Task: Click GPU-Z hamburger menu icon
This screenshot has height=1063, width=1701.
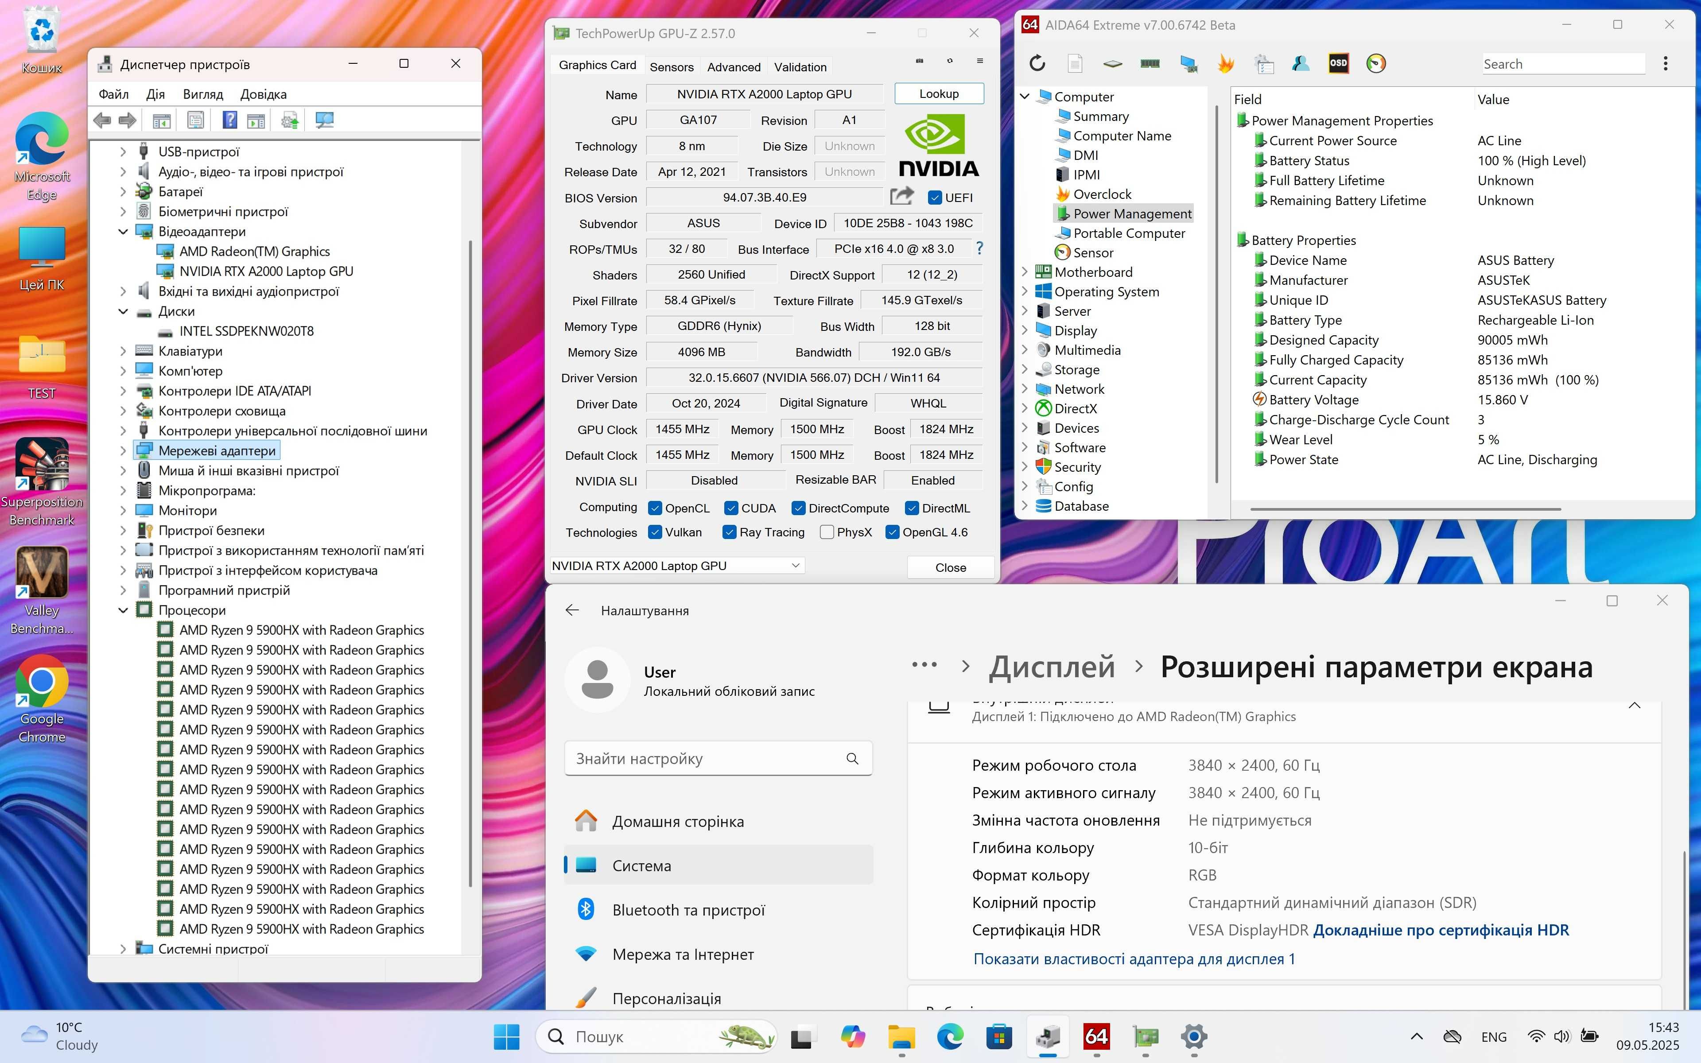Action: point(980,61)
